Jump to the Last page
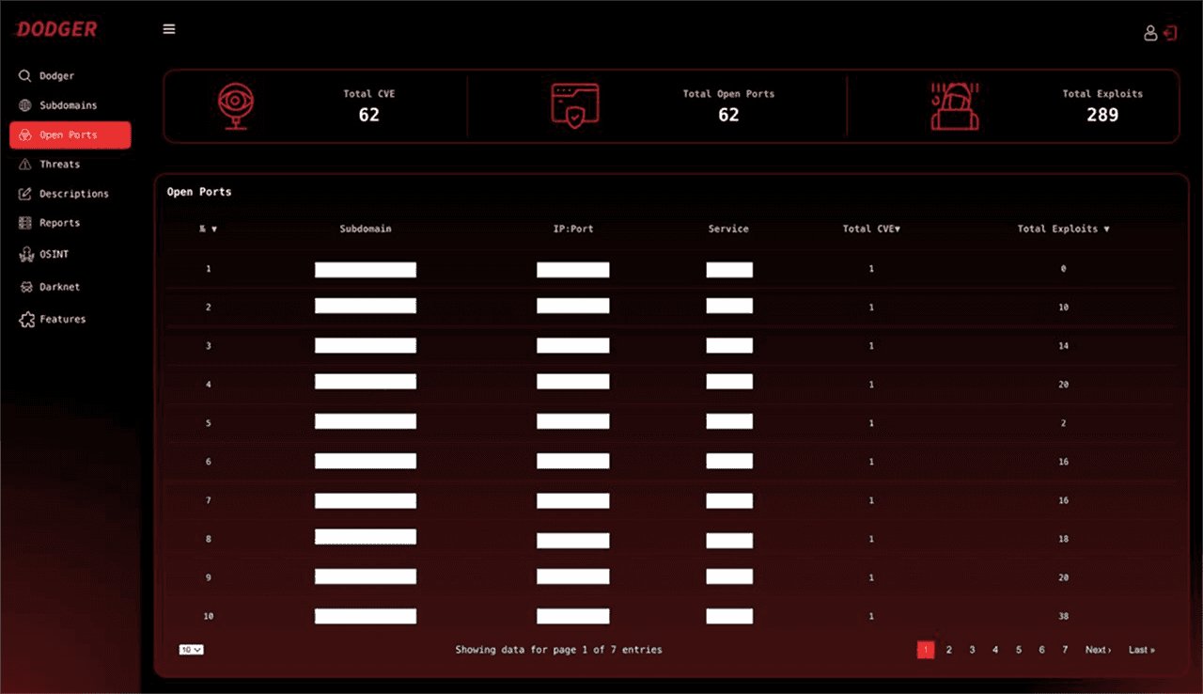 1141,650
